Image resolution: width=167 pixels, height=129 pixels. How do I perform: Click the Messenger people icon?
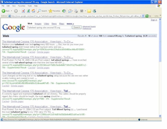click(x=94, y=11)
